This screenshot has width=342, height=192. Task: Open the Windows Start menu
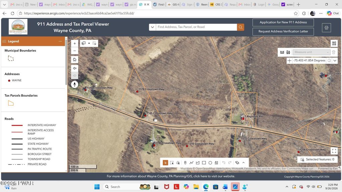pyautogui.click(x=97, y=187)
